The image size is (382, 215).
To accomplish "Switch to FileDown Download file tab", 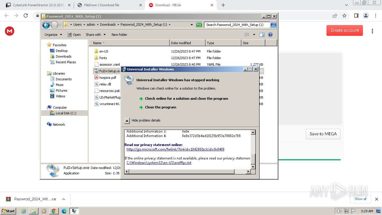I will click(110, 5).
